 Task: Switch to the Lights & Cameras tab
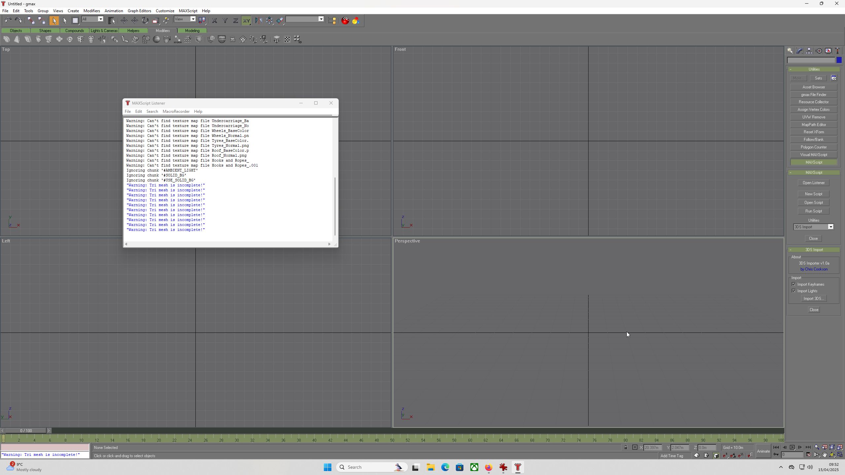(x=104, y=31)
